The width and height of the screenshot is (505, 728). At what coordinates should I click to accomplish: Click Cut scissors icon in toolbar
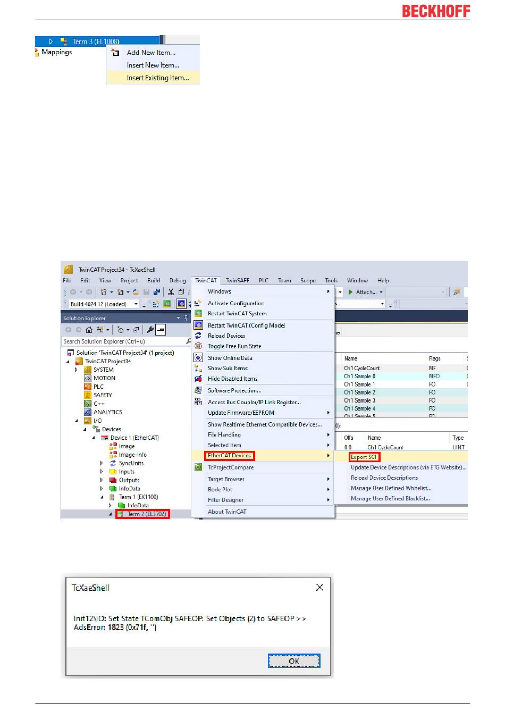pos(171,292)
